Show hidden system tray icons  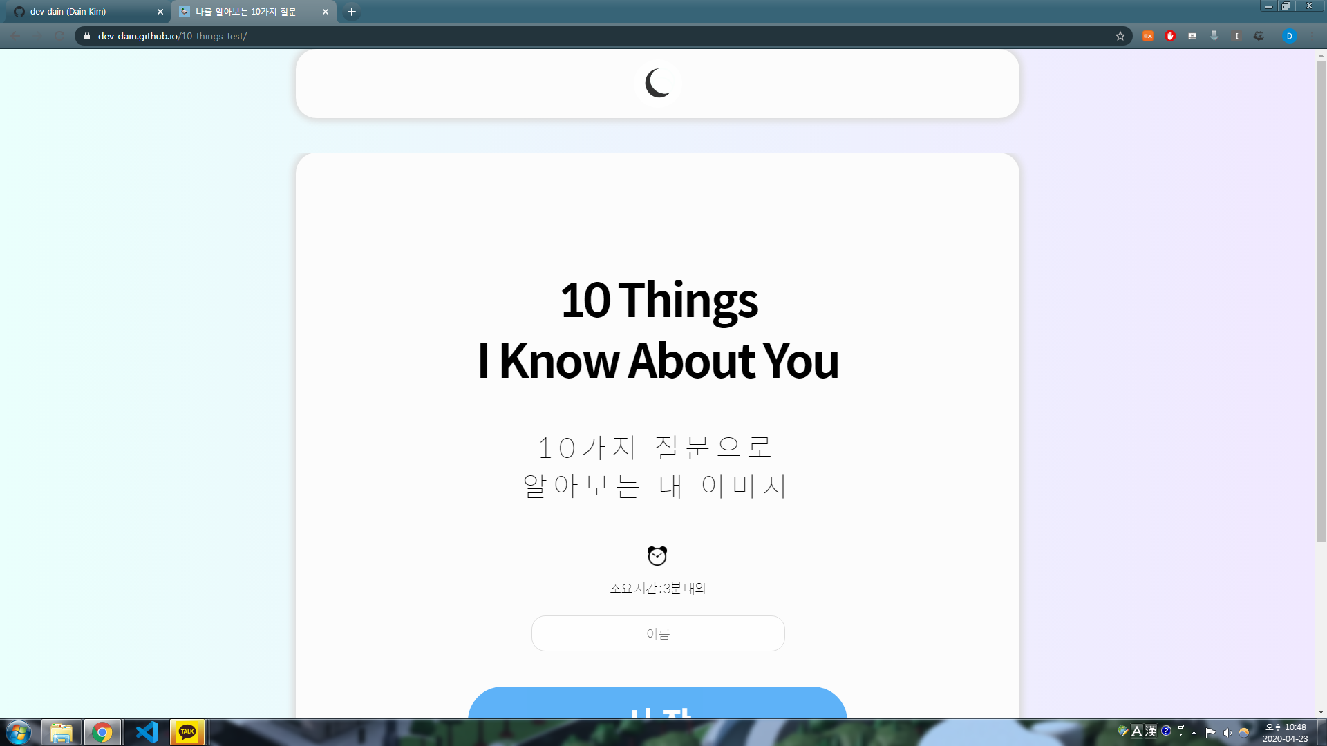(1194, 732)
